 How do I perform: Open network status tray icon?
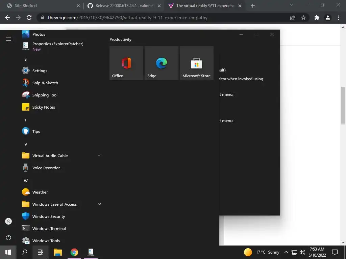(x=294, y=252)
